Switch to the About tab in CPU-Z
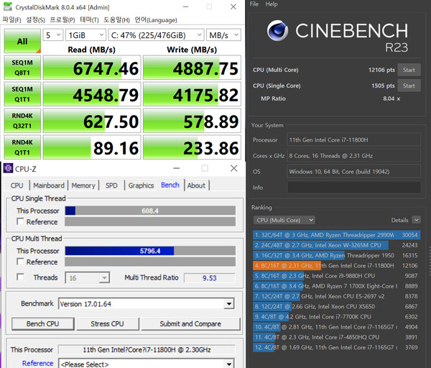Viewport: 431px width, 368px height. point(196,185)
